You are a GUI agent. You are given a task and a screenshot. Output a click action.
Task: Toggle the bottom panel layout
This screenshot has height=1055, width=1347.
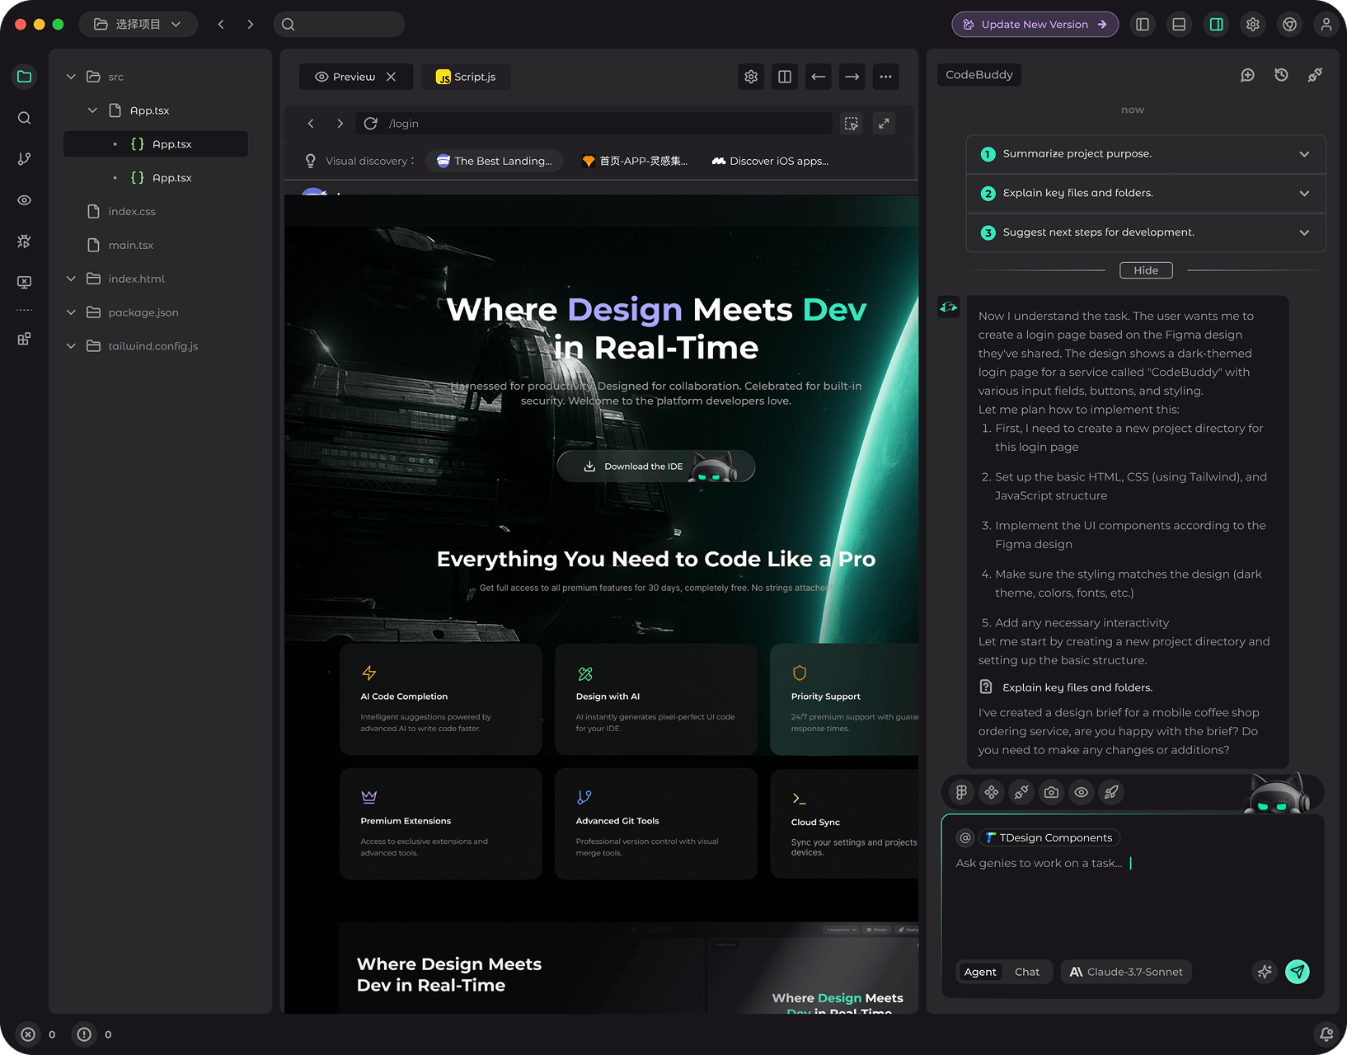(x=1179, y=24)
